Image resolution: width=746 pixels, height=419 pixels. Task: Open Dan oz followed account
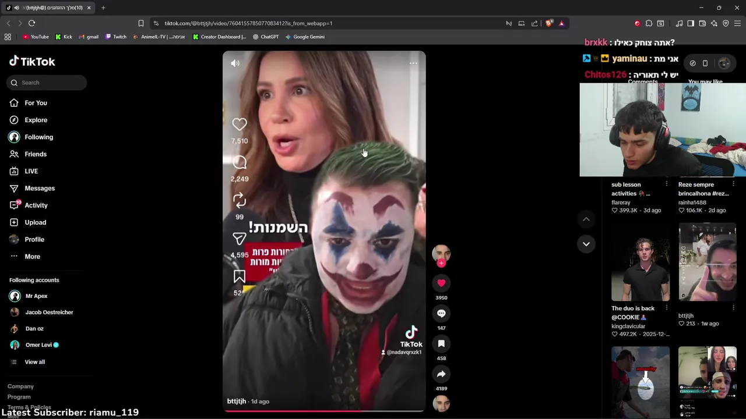[34, 329]
